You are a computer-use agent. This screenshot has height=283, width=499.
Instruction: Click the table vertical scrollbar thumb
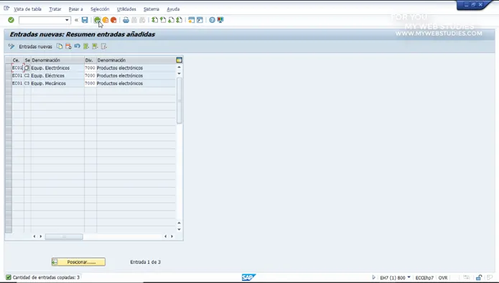179,100
